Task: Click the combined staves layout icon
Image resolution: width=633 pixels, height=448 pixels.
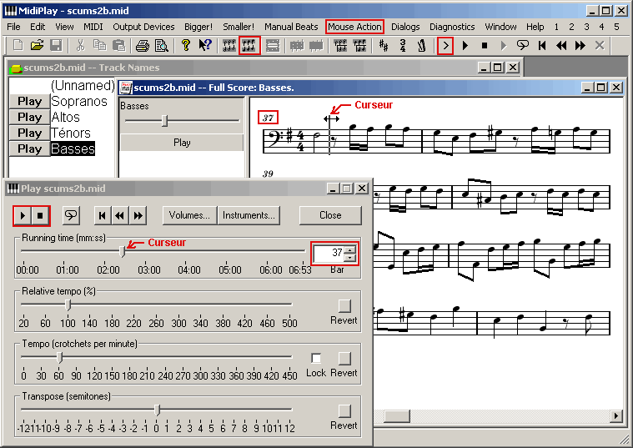Action: (x=273, y=45)
